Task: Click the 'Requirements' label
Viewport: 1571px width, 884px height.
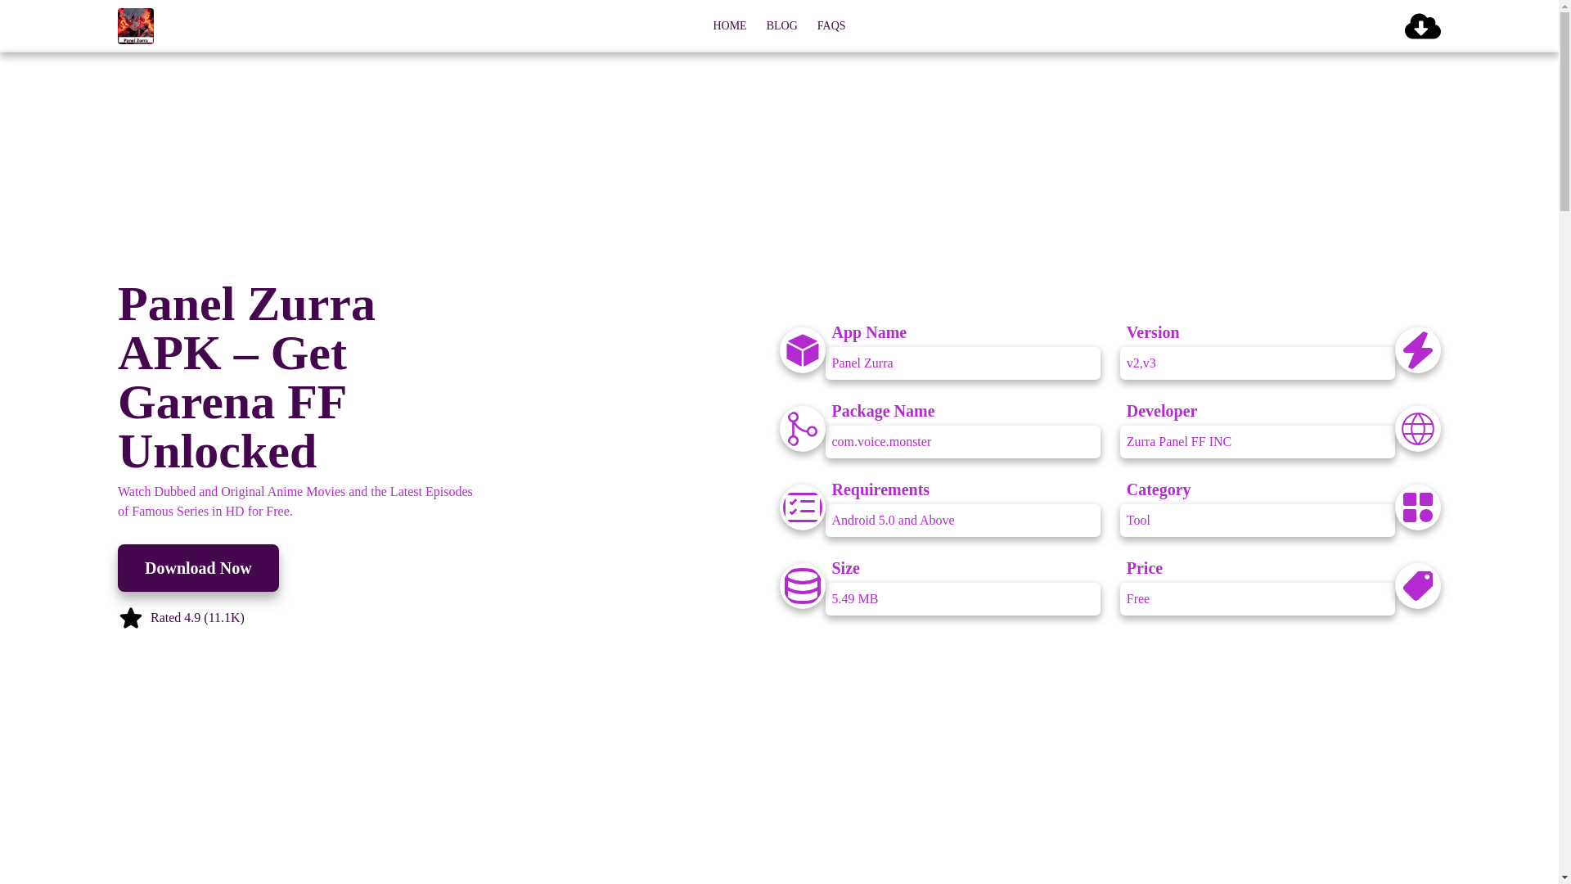Action: click(x=880, y=489)
